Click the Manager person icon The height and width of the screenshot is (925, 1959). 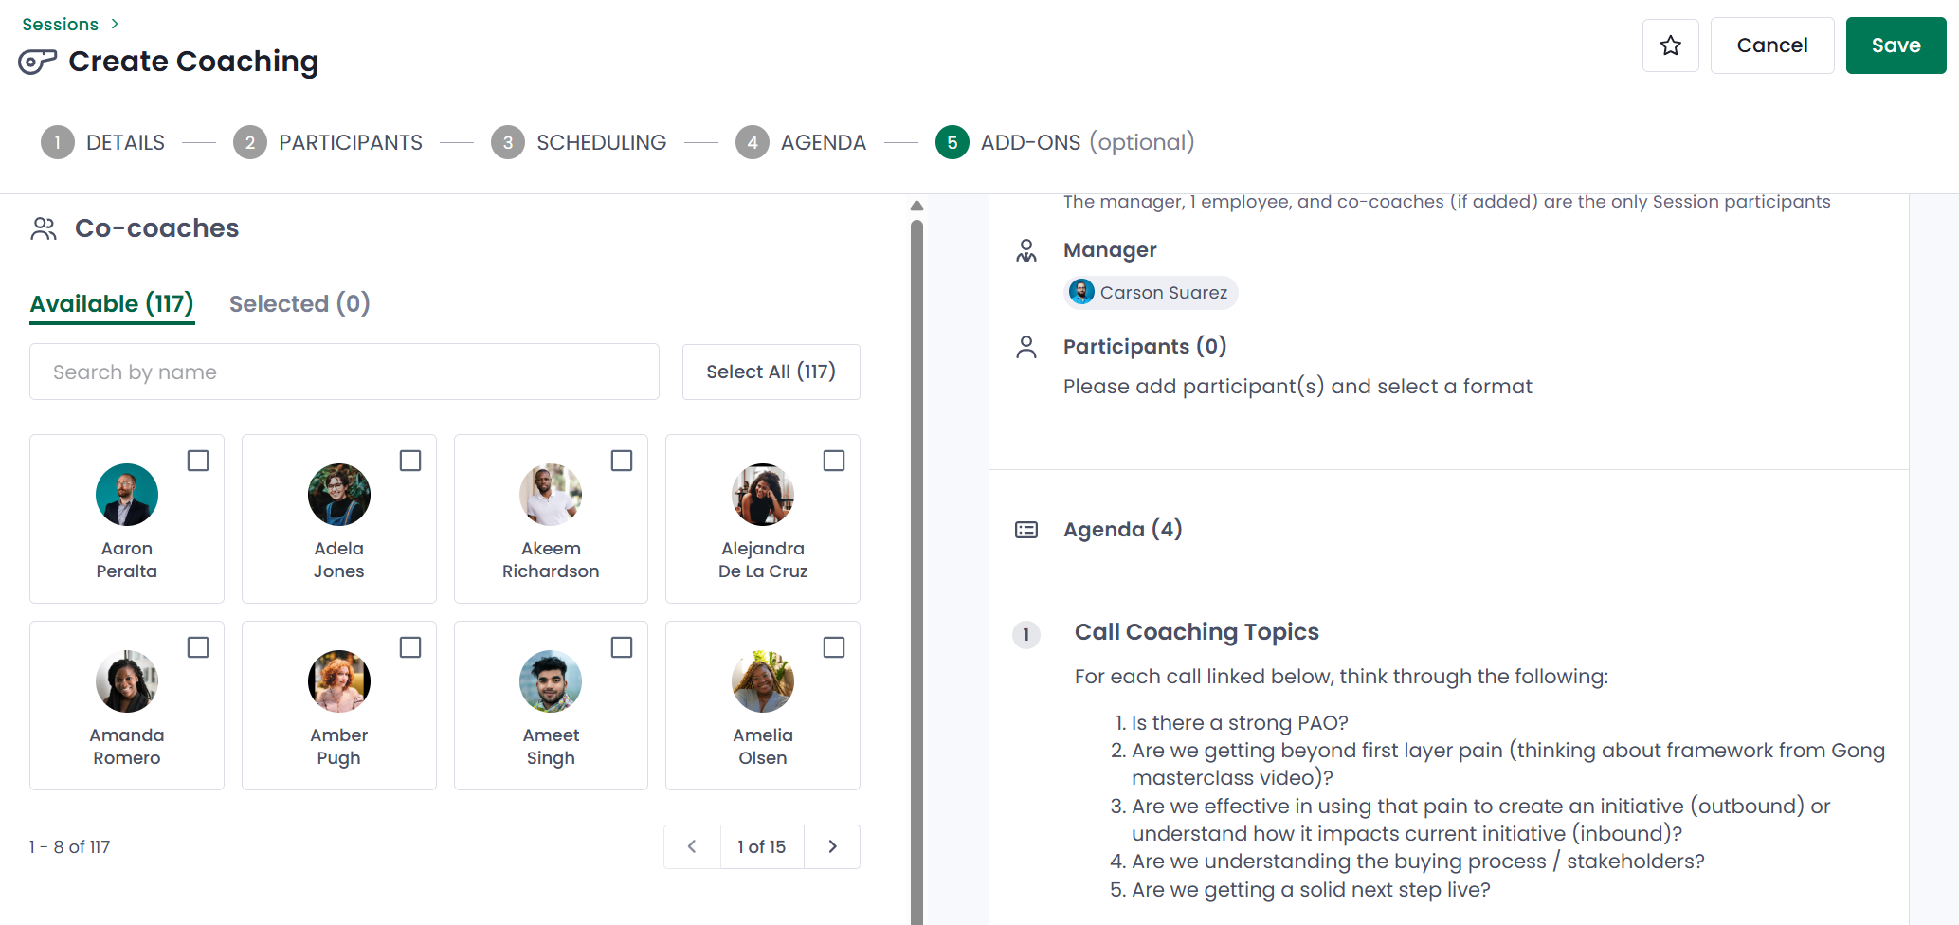click(1026, 250)
